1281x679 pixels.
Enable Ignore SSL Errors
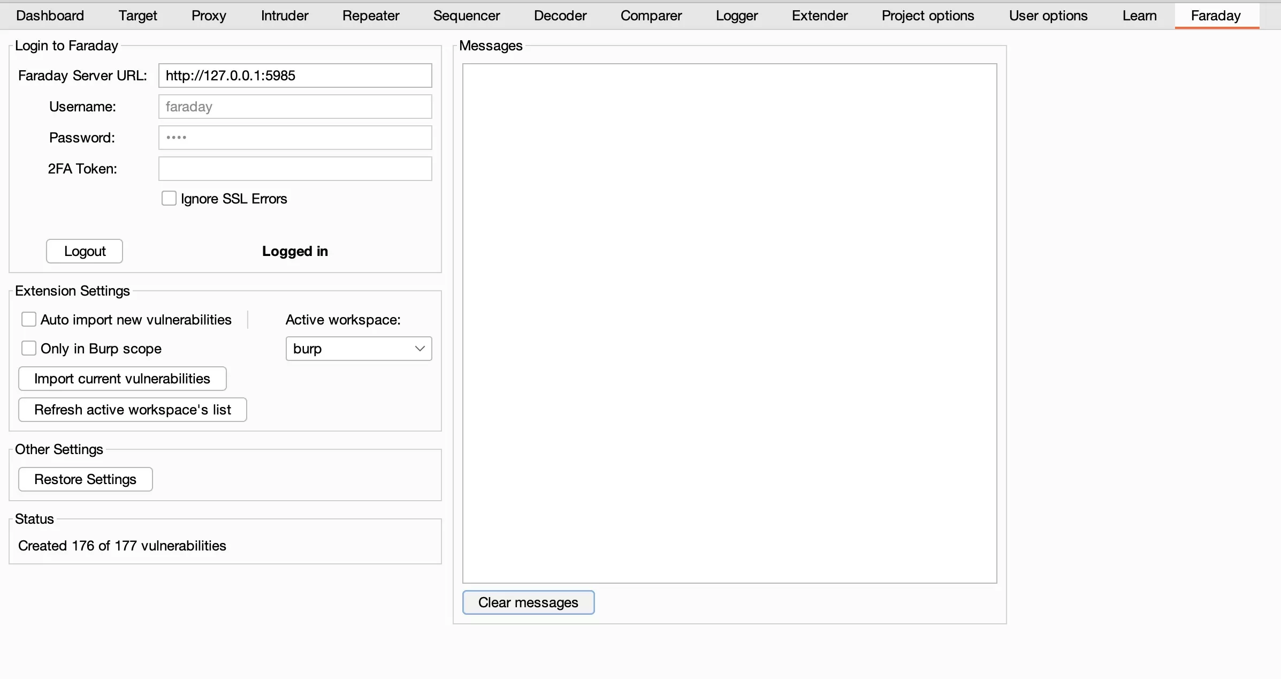tap(169, 198)
